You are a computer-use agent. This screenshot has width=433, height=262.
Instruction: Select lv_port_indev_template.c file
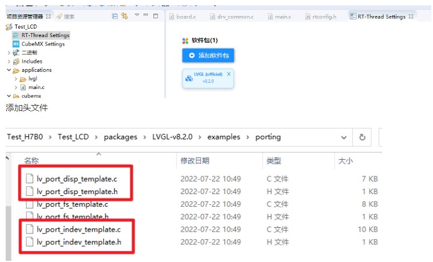79,229
